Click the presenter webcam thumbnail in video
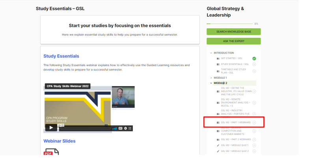 coord(123,97)
